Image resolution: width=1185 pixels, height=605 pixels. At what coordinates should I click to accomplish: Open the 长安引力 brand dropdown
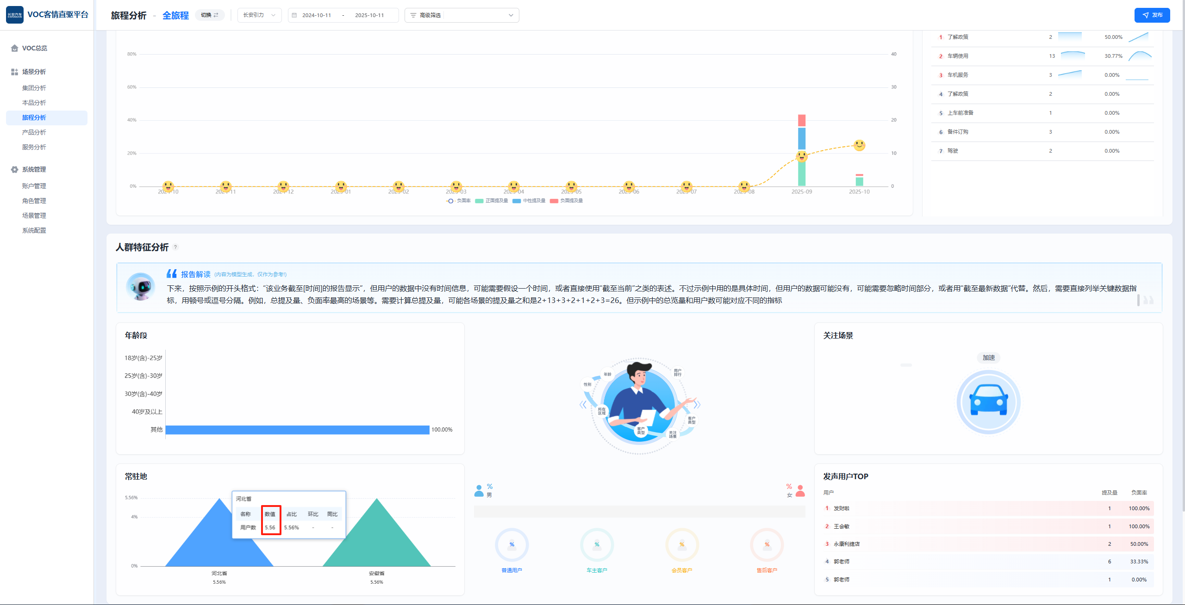point(259,15)
